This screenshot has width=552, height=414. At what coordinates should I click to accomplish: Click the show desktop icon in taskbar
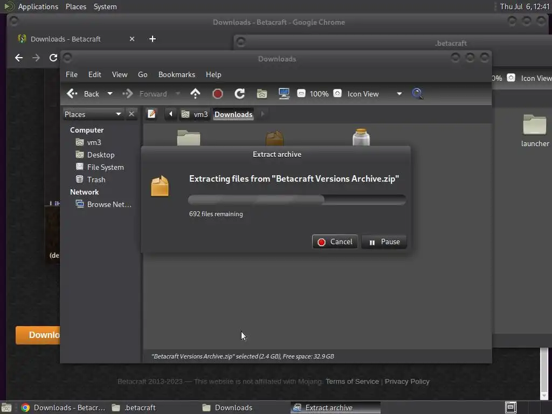click(6, 408)
